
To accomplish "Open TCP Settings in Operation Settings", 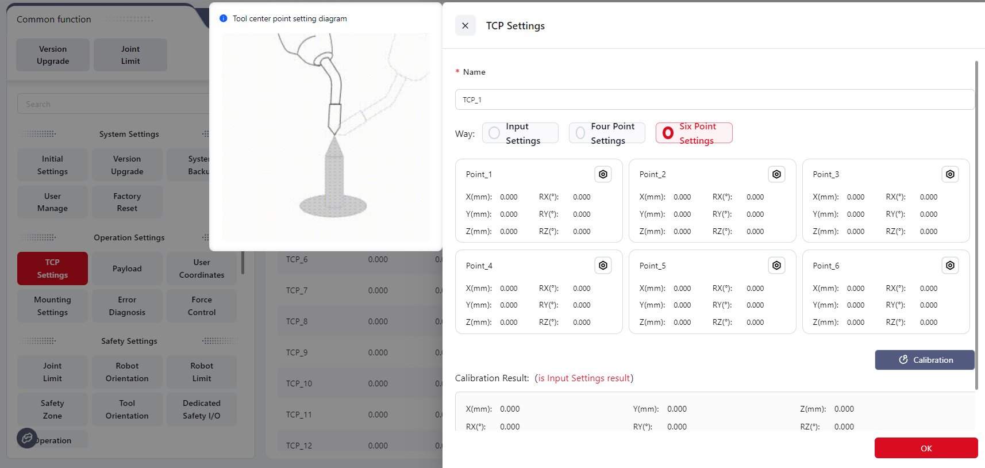I will [52, 268].
